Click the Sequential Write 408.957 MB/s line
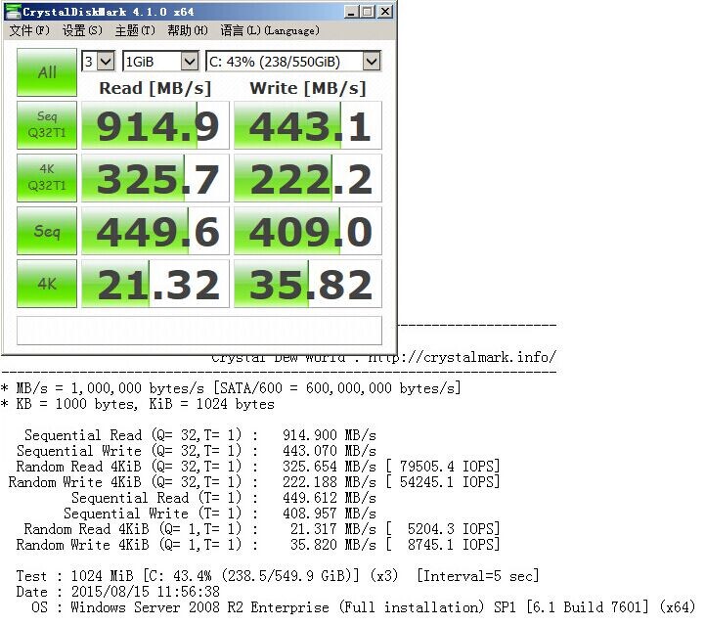The image size is (705, 626). pyautogui.click(x=220, y=514)
